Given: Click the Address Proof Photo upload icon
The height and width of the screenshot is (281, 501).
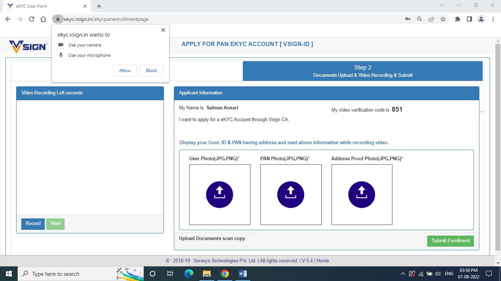Looking at the screenshot, I should 362,195.
